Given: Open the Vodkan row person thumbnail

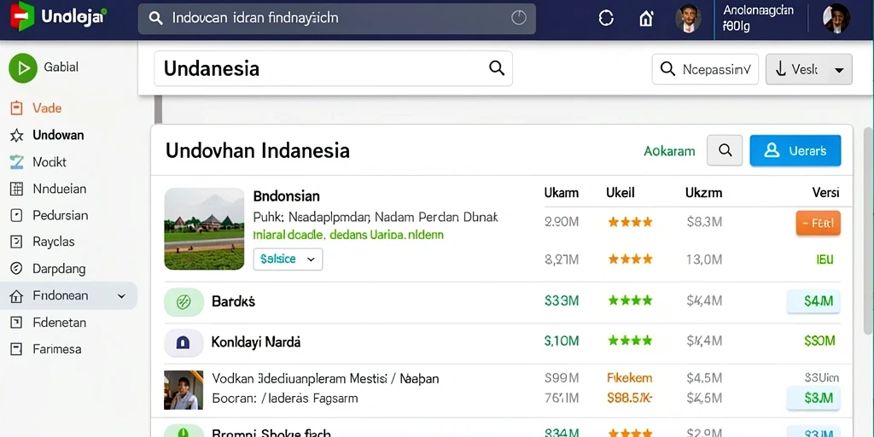Looking at the screenshot, I should 184,390.
